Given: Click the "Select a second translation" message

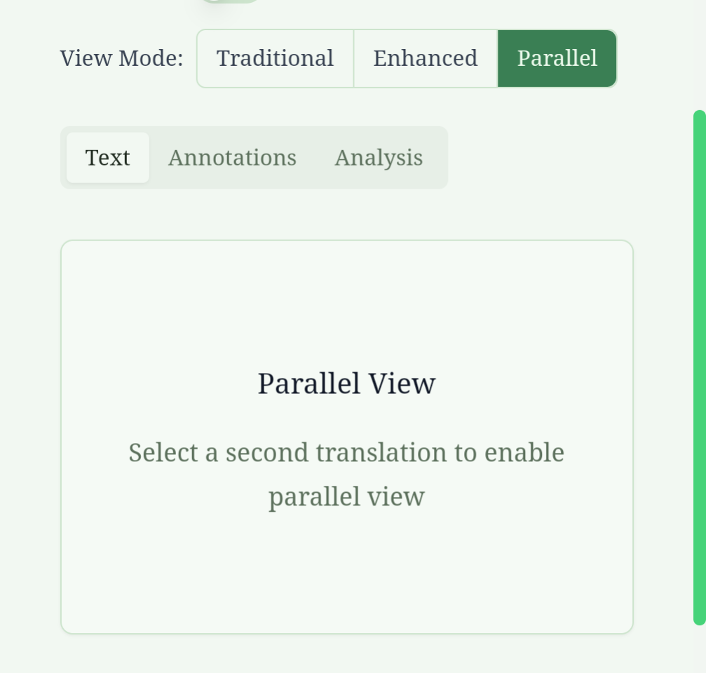Looking at the screenshot, I should [x=346, y=453].
